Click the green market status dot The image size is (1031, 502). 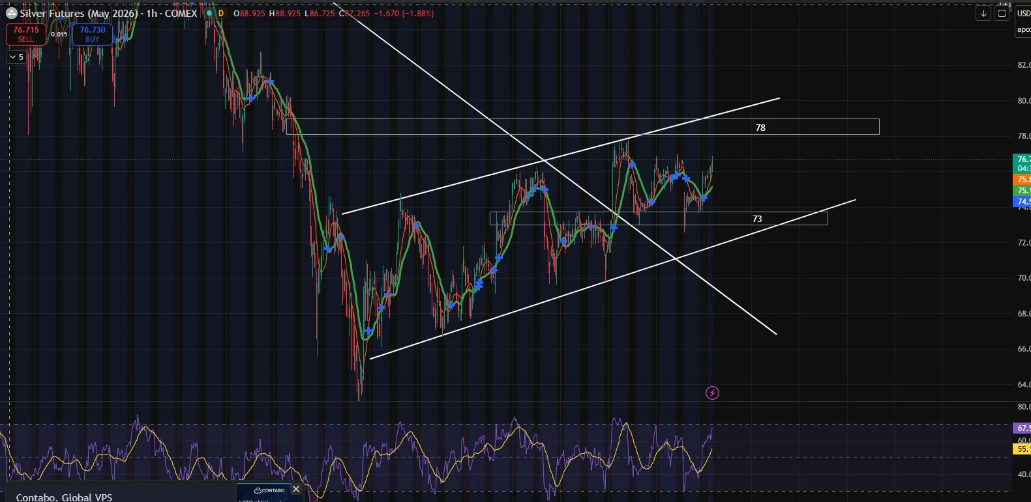click(x=209, y=13)
